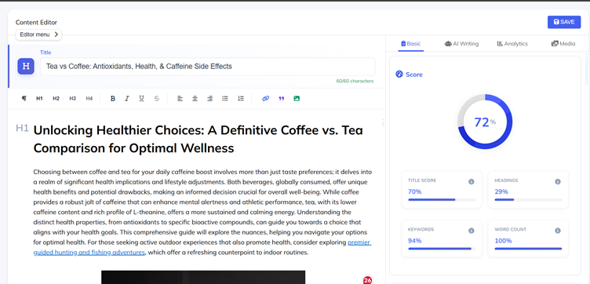Viewport: 590px width, 284px height.
Task: Open the AI Writing tab
Action: [461, 44]
